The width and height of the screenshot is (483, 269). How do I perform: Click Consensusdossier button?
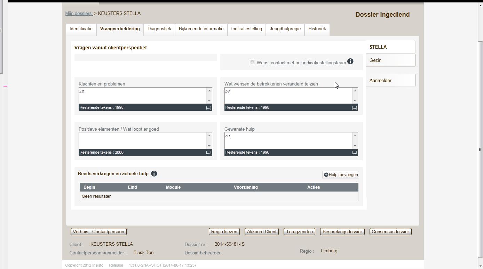coord(390,232)
